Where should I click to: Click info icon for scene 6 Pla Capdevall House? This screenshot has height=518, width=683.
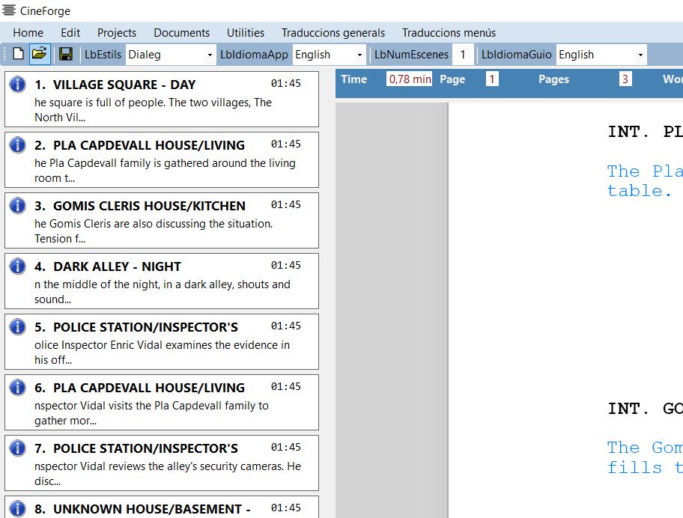[x=17, y=387]
